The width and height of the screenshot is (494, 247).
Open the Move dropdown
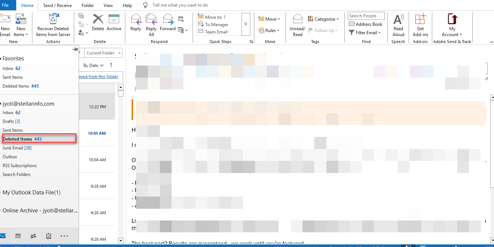tap(269, 19)
